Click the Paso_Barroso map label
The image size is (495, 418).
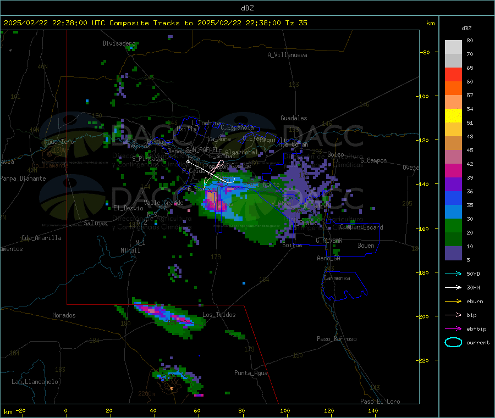click(x=337, y=339)
